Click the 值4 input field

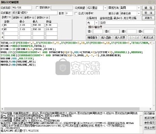pos(149,31)
